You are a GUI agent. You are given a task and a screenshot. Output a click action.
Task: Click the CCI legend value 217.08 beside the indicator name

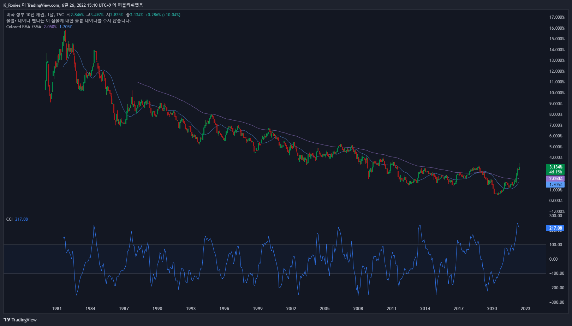pyautogui.click(x=22, y=219)
